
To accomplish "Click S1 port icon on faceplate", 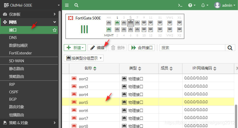I will pos(160,23).
